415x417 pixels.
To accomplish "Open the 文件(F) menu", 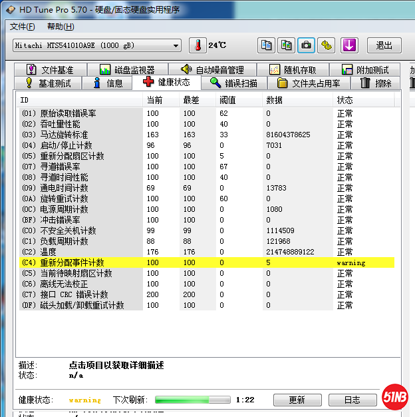I will [x=23, y=27].
